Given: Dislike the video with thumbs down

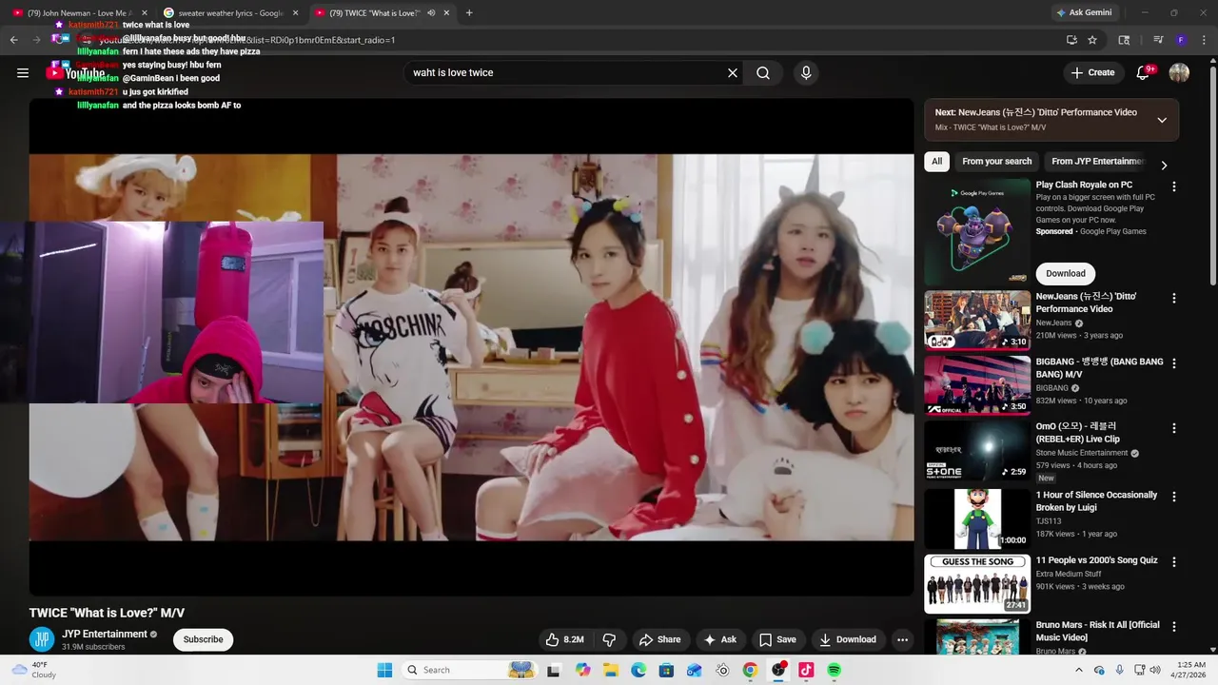Looking at the screenshot, I should coord(609,640).
